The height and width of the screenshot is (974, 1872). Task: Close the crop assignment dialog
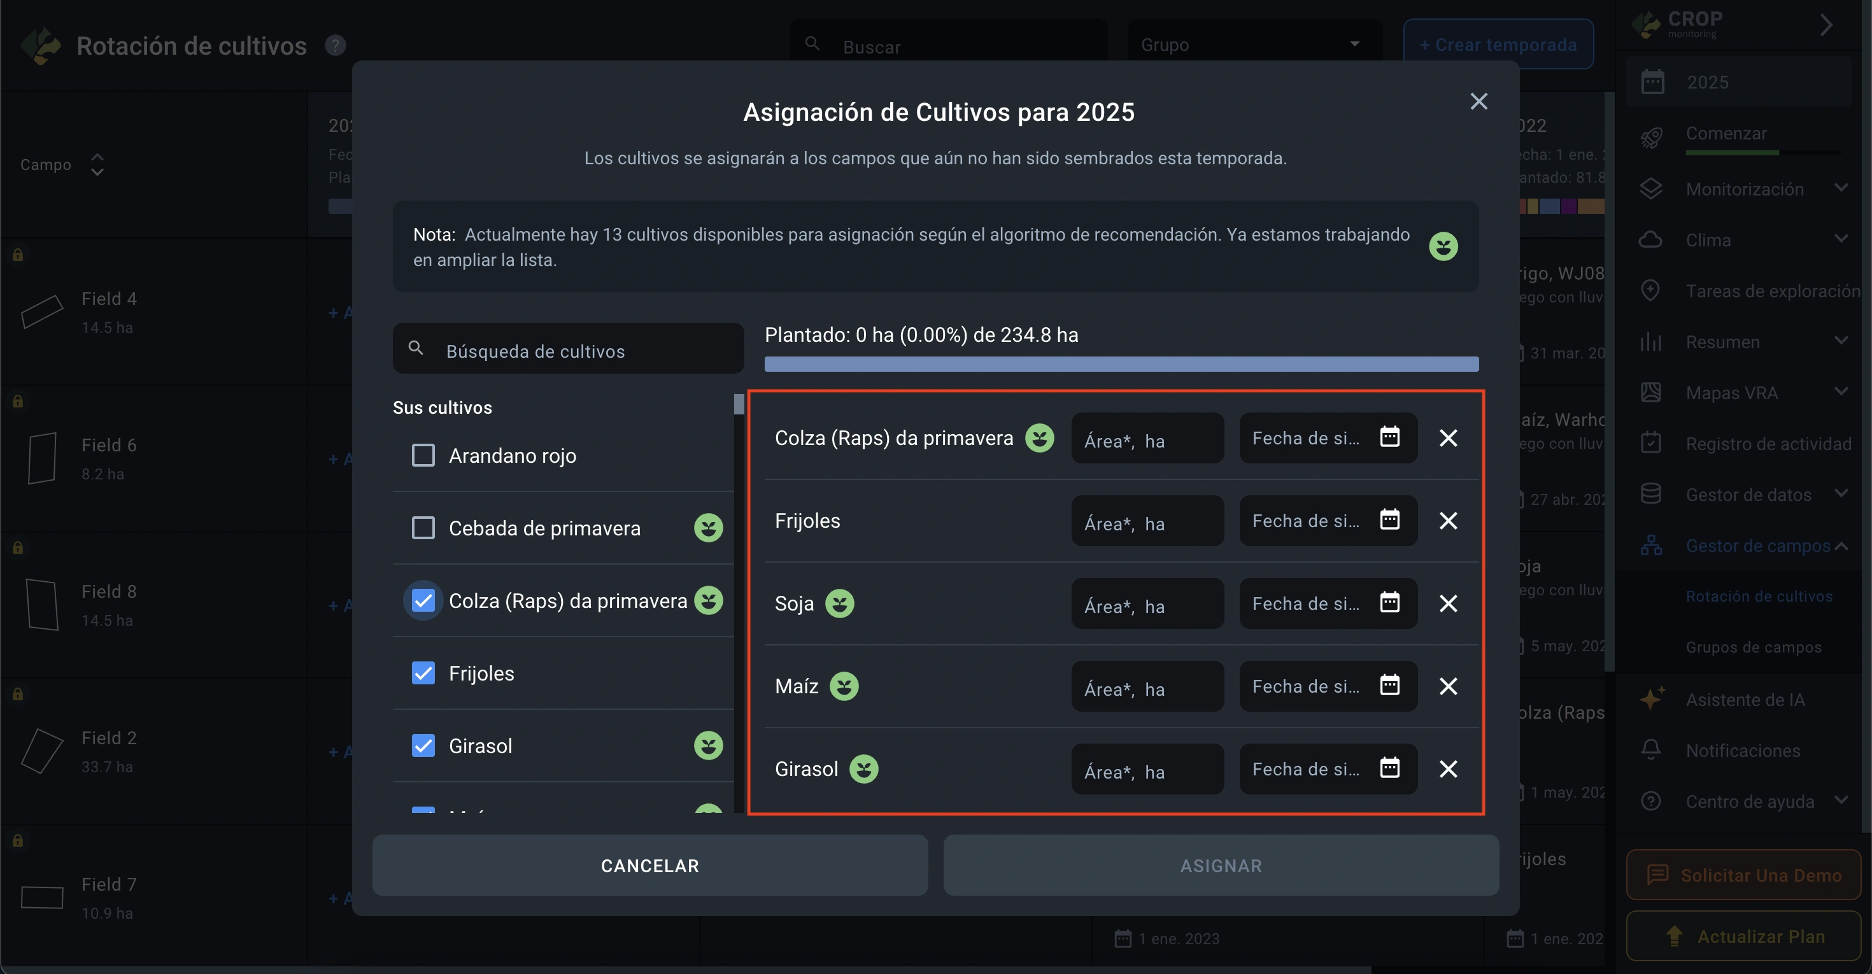tap(1478, 101)
